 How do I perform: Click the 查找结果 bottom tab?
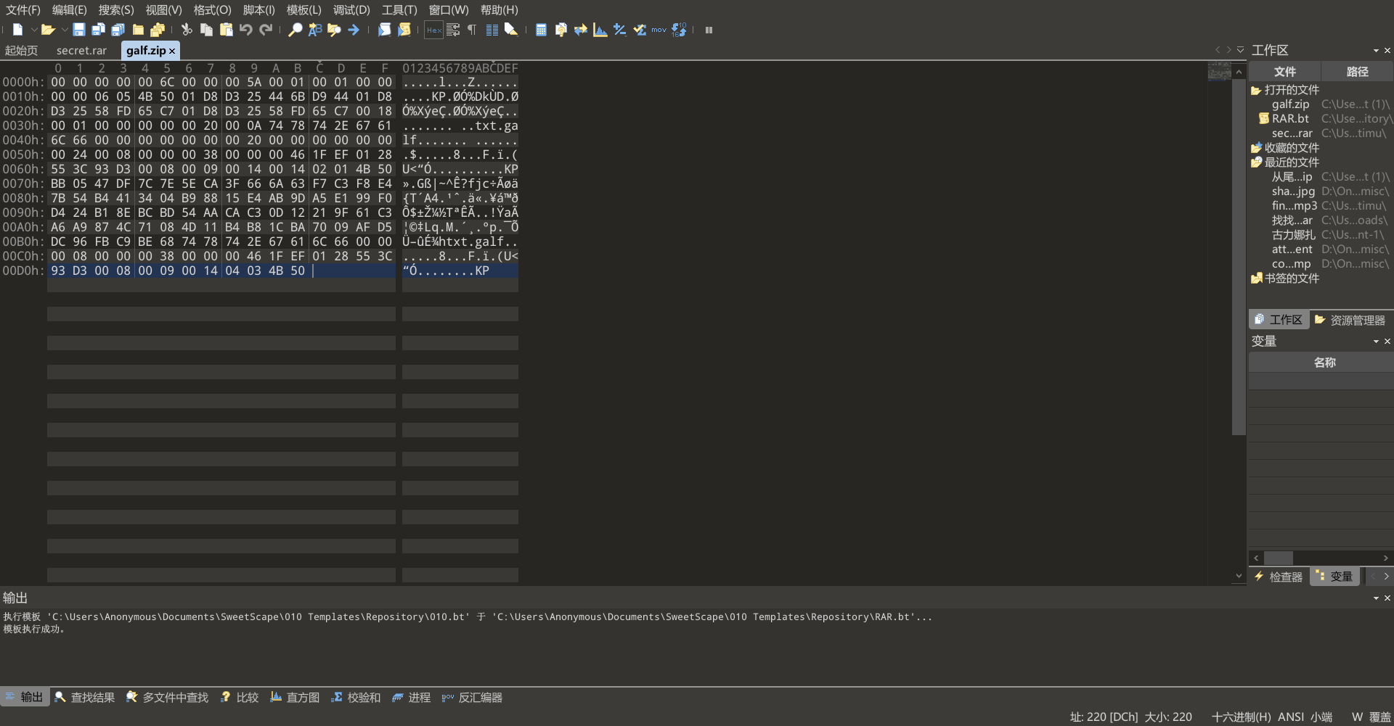pos(85,697)
